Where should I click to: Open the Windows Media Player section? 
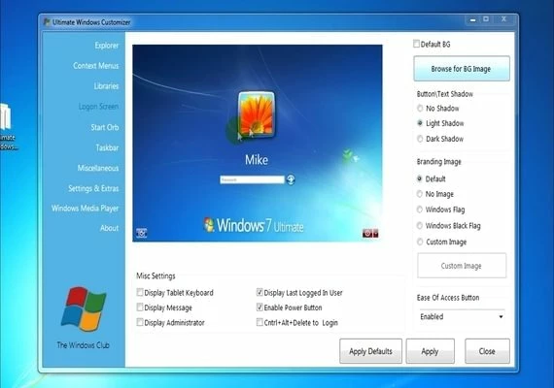[86, 209]
